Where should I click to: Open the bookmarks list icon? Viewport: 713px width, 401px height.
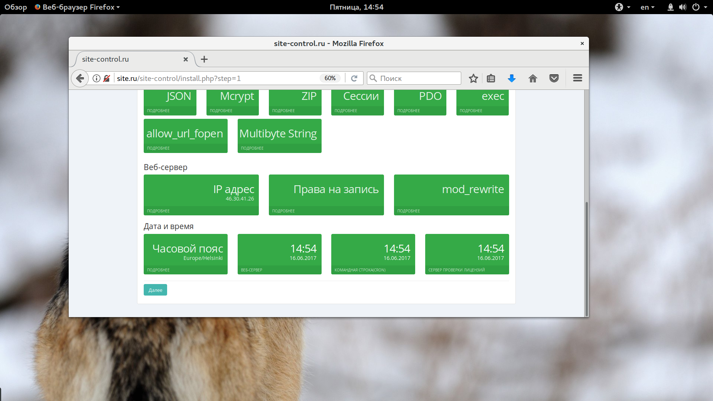click(x=491, y=78)
